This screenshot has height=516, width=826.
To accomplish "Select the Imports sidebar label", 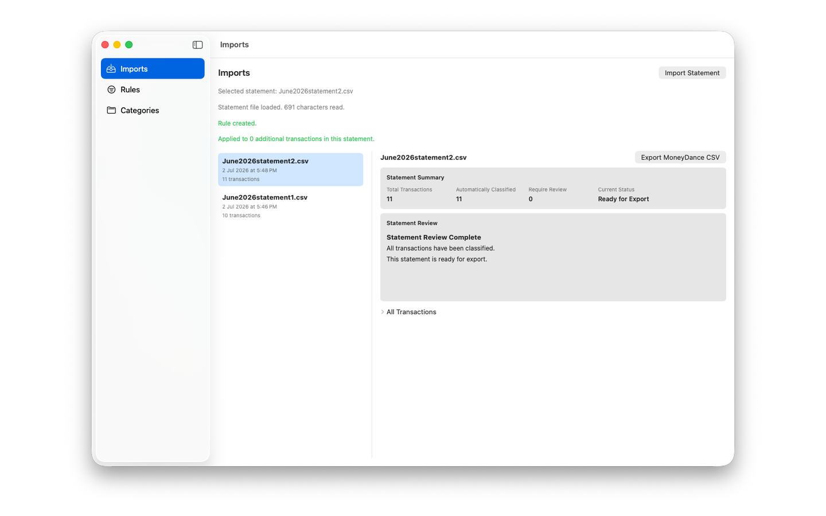I will point(134,69).
